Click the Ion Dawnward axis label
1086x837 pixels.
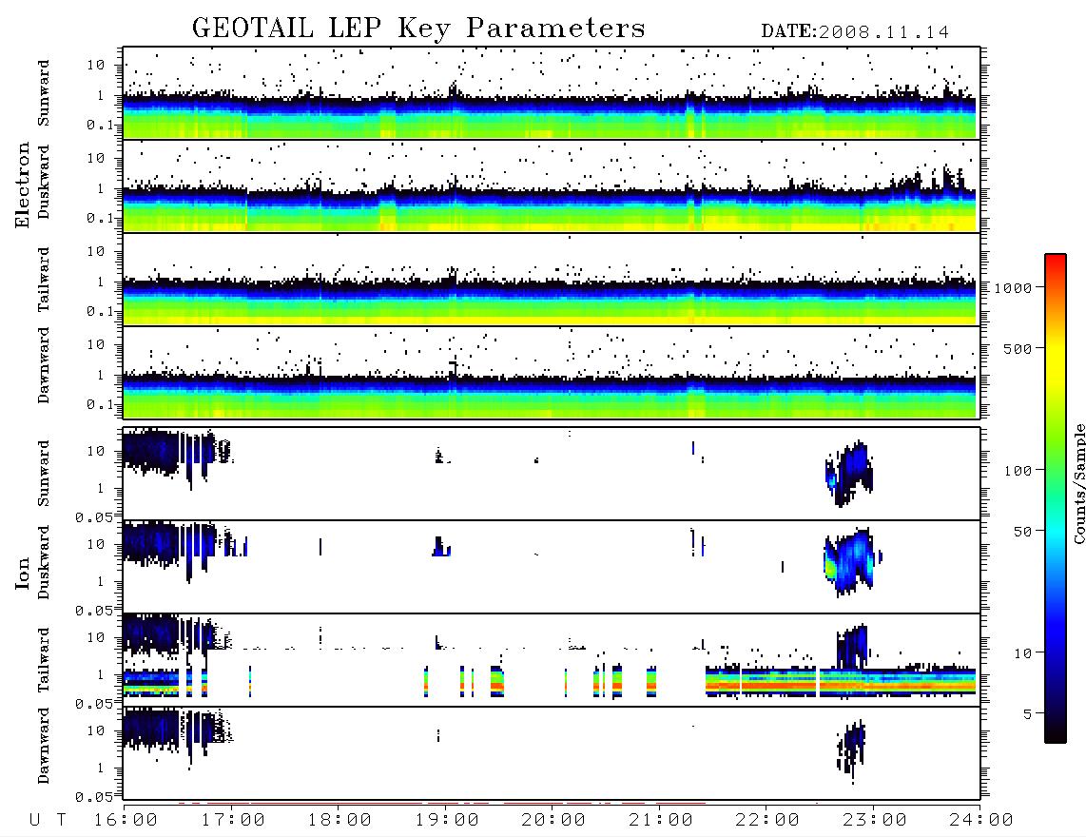pos(44,746)
